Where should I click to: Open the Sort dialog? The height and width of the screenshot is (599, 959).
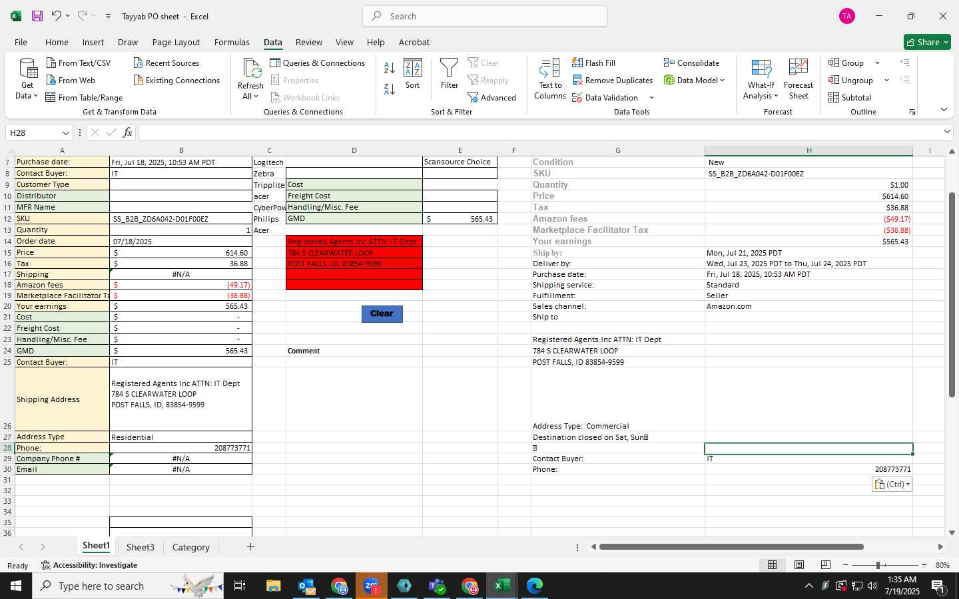tap(413, 74)
